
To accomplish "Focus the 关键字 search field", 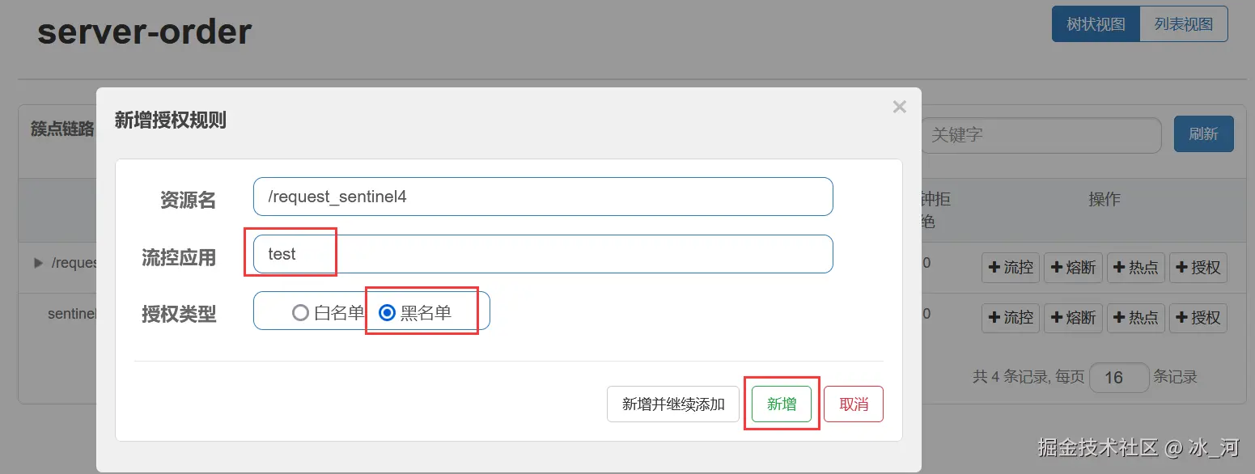I will click(x=1041, y=135).
